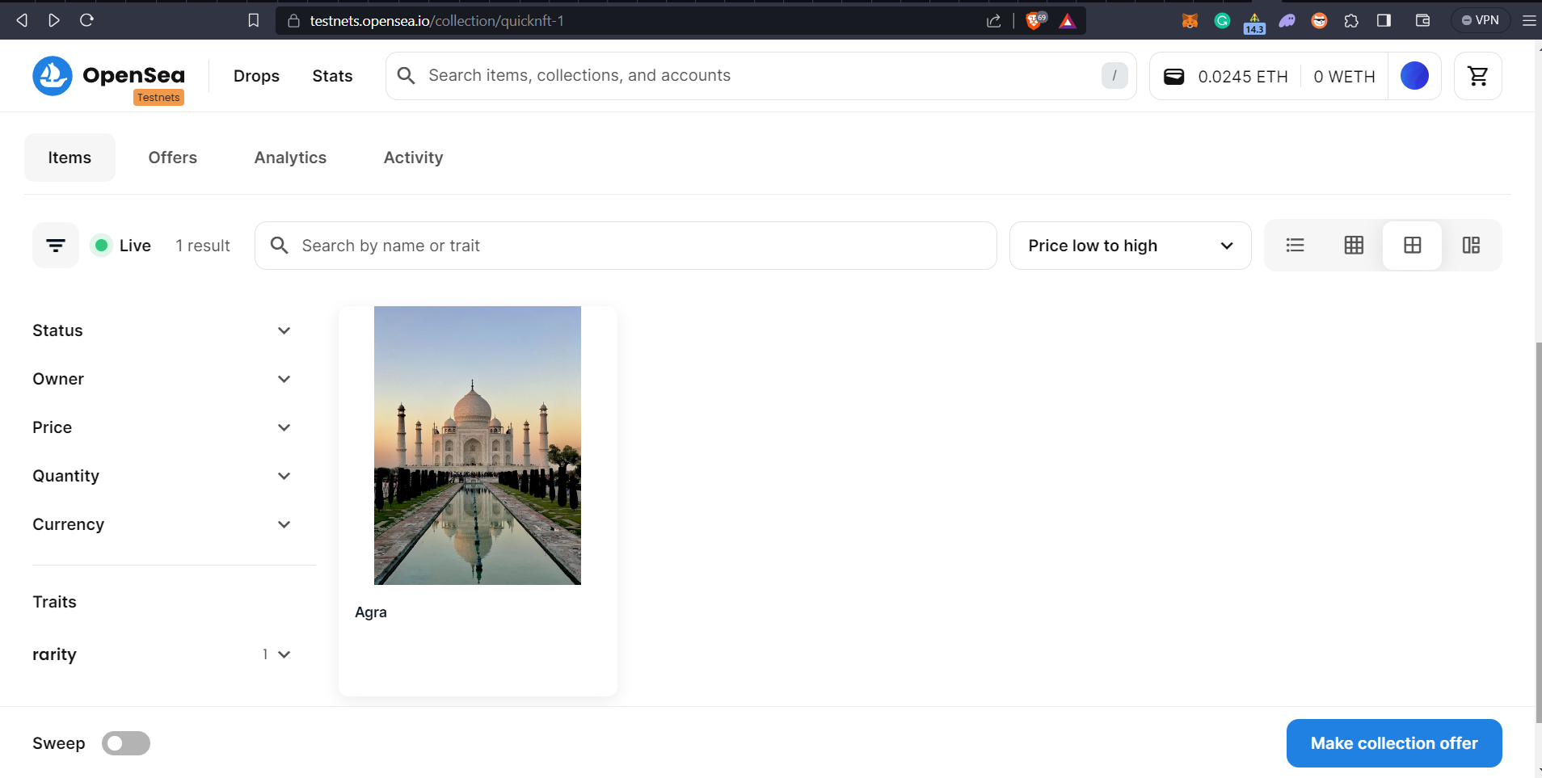Open the filter sidebar toggle icon

pyautogui.click(x=56, y=246)
